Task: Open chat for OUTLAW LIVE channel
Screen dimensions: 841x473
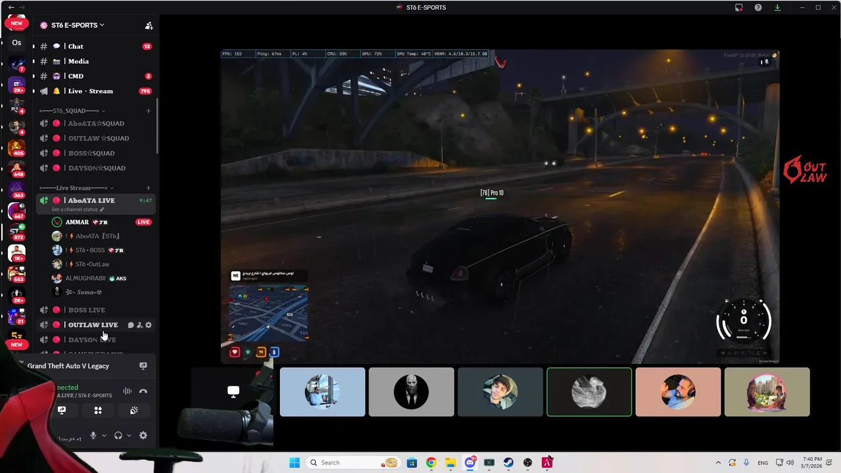Action: click(x=131, y=325)
